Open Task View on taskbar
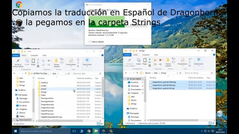239x134 pixels. [x=74, y=131]
